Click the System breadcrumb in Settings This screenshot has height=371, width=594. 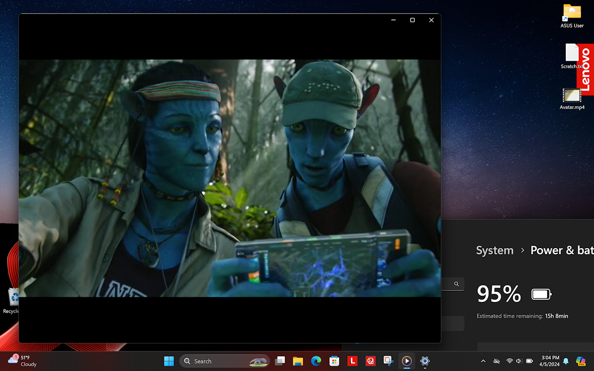[x=495, y=250]
